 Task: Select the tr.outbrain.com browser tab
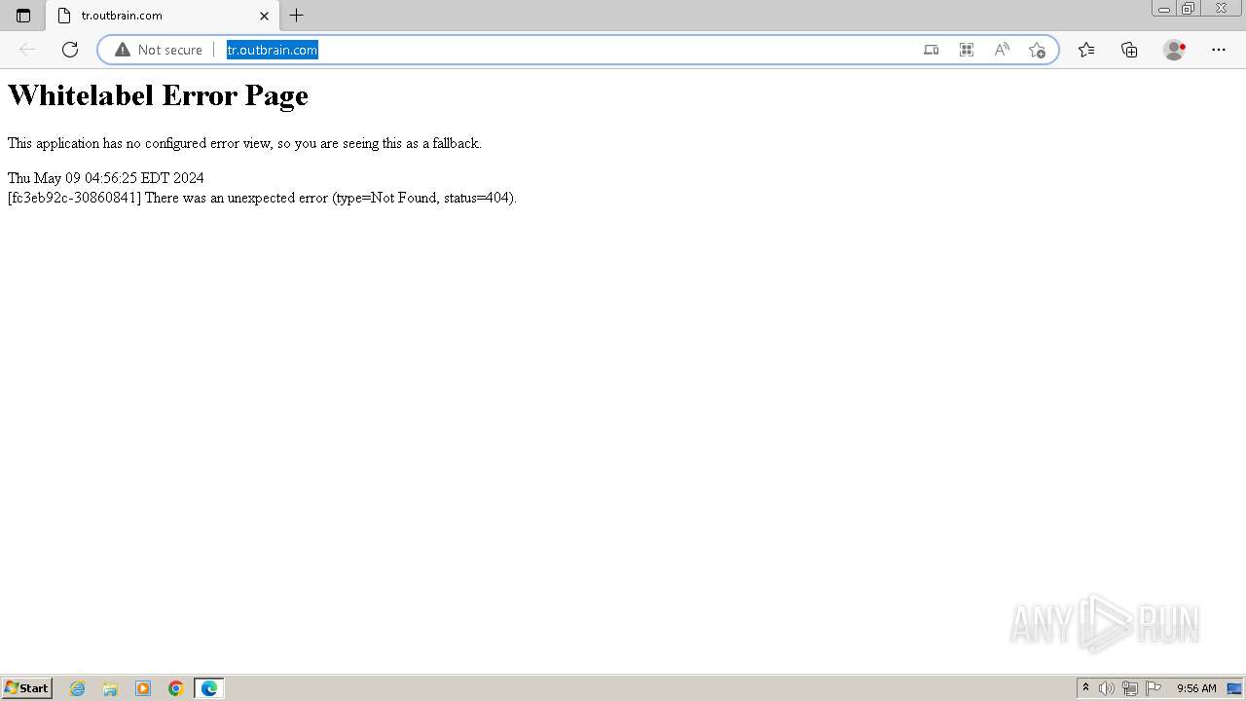tap(162, 16)
